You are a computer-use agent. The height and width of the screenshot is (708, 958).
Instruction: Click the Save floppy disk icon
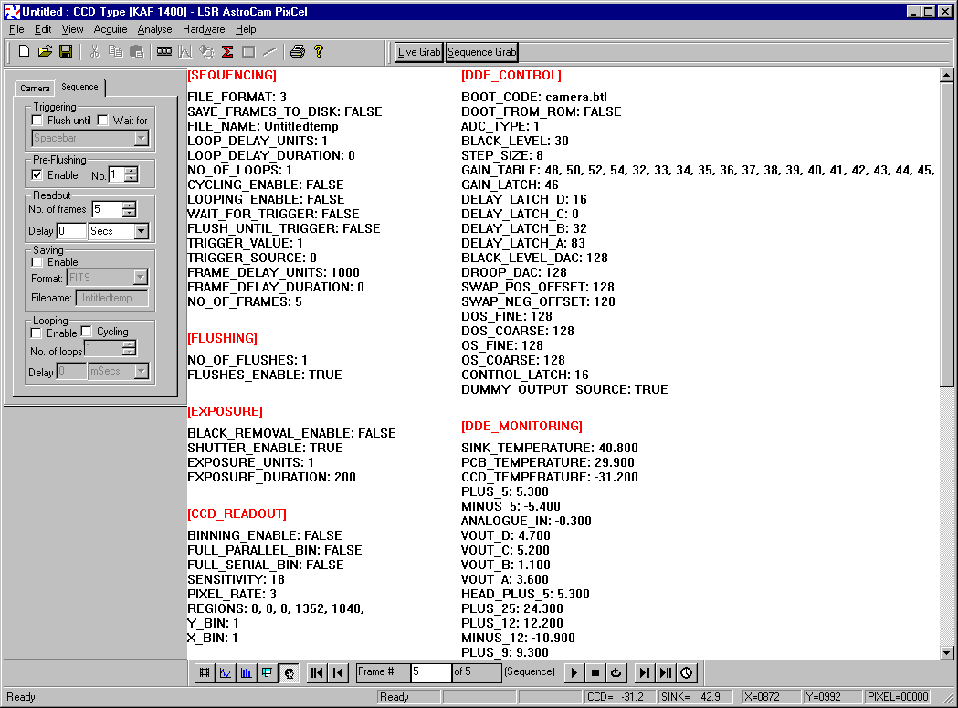[x=66, y=52]
